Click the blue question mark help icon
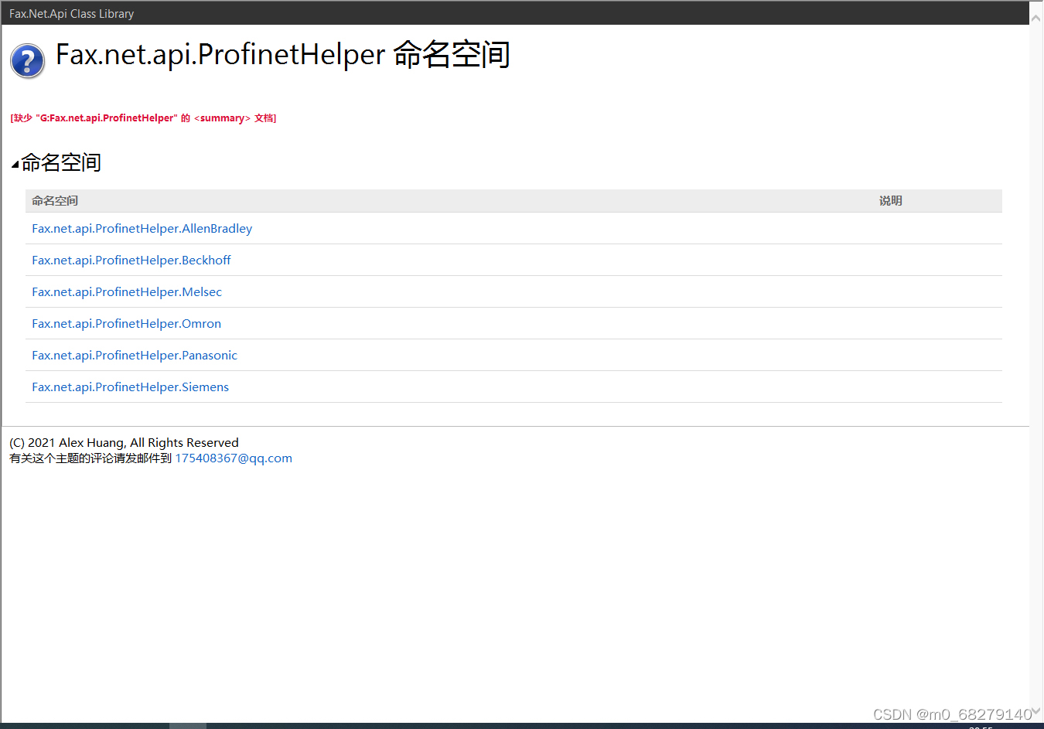Viewport: 1044px width, 729px height. pyautogui.click(x=27, y=61)
